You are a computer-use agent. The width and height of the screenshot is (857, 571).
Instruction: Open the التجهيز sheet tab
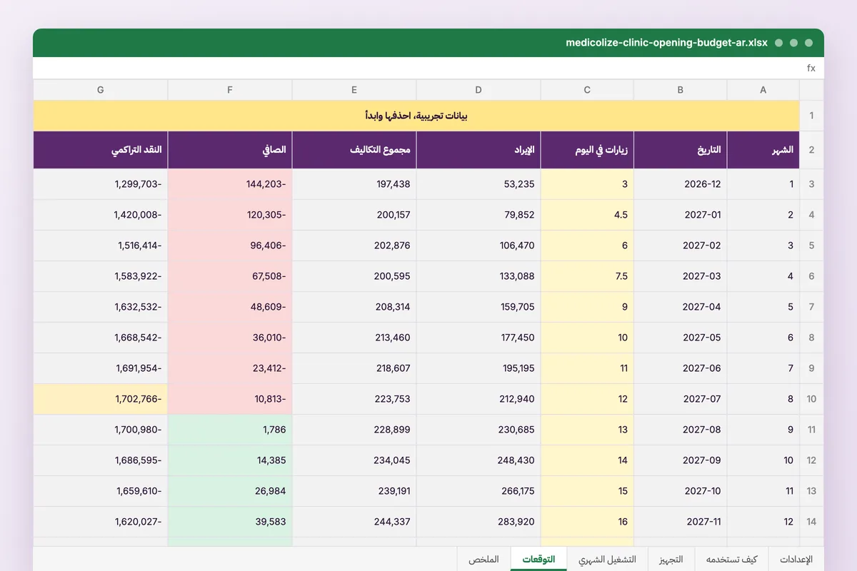click(671, 560)
